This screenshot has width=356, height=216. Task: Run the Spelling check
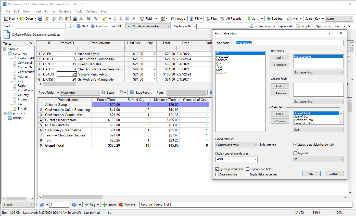(x=274, y=19)
